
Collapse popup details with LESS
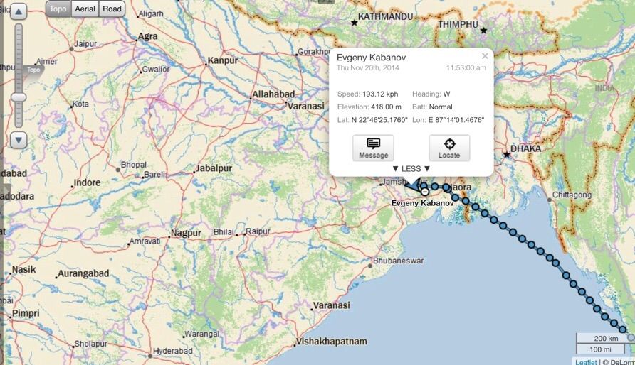[411, 168]
